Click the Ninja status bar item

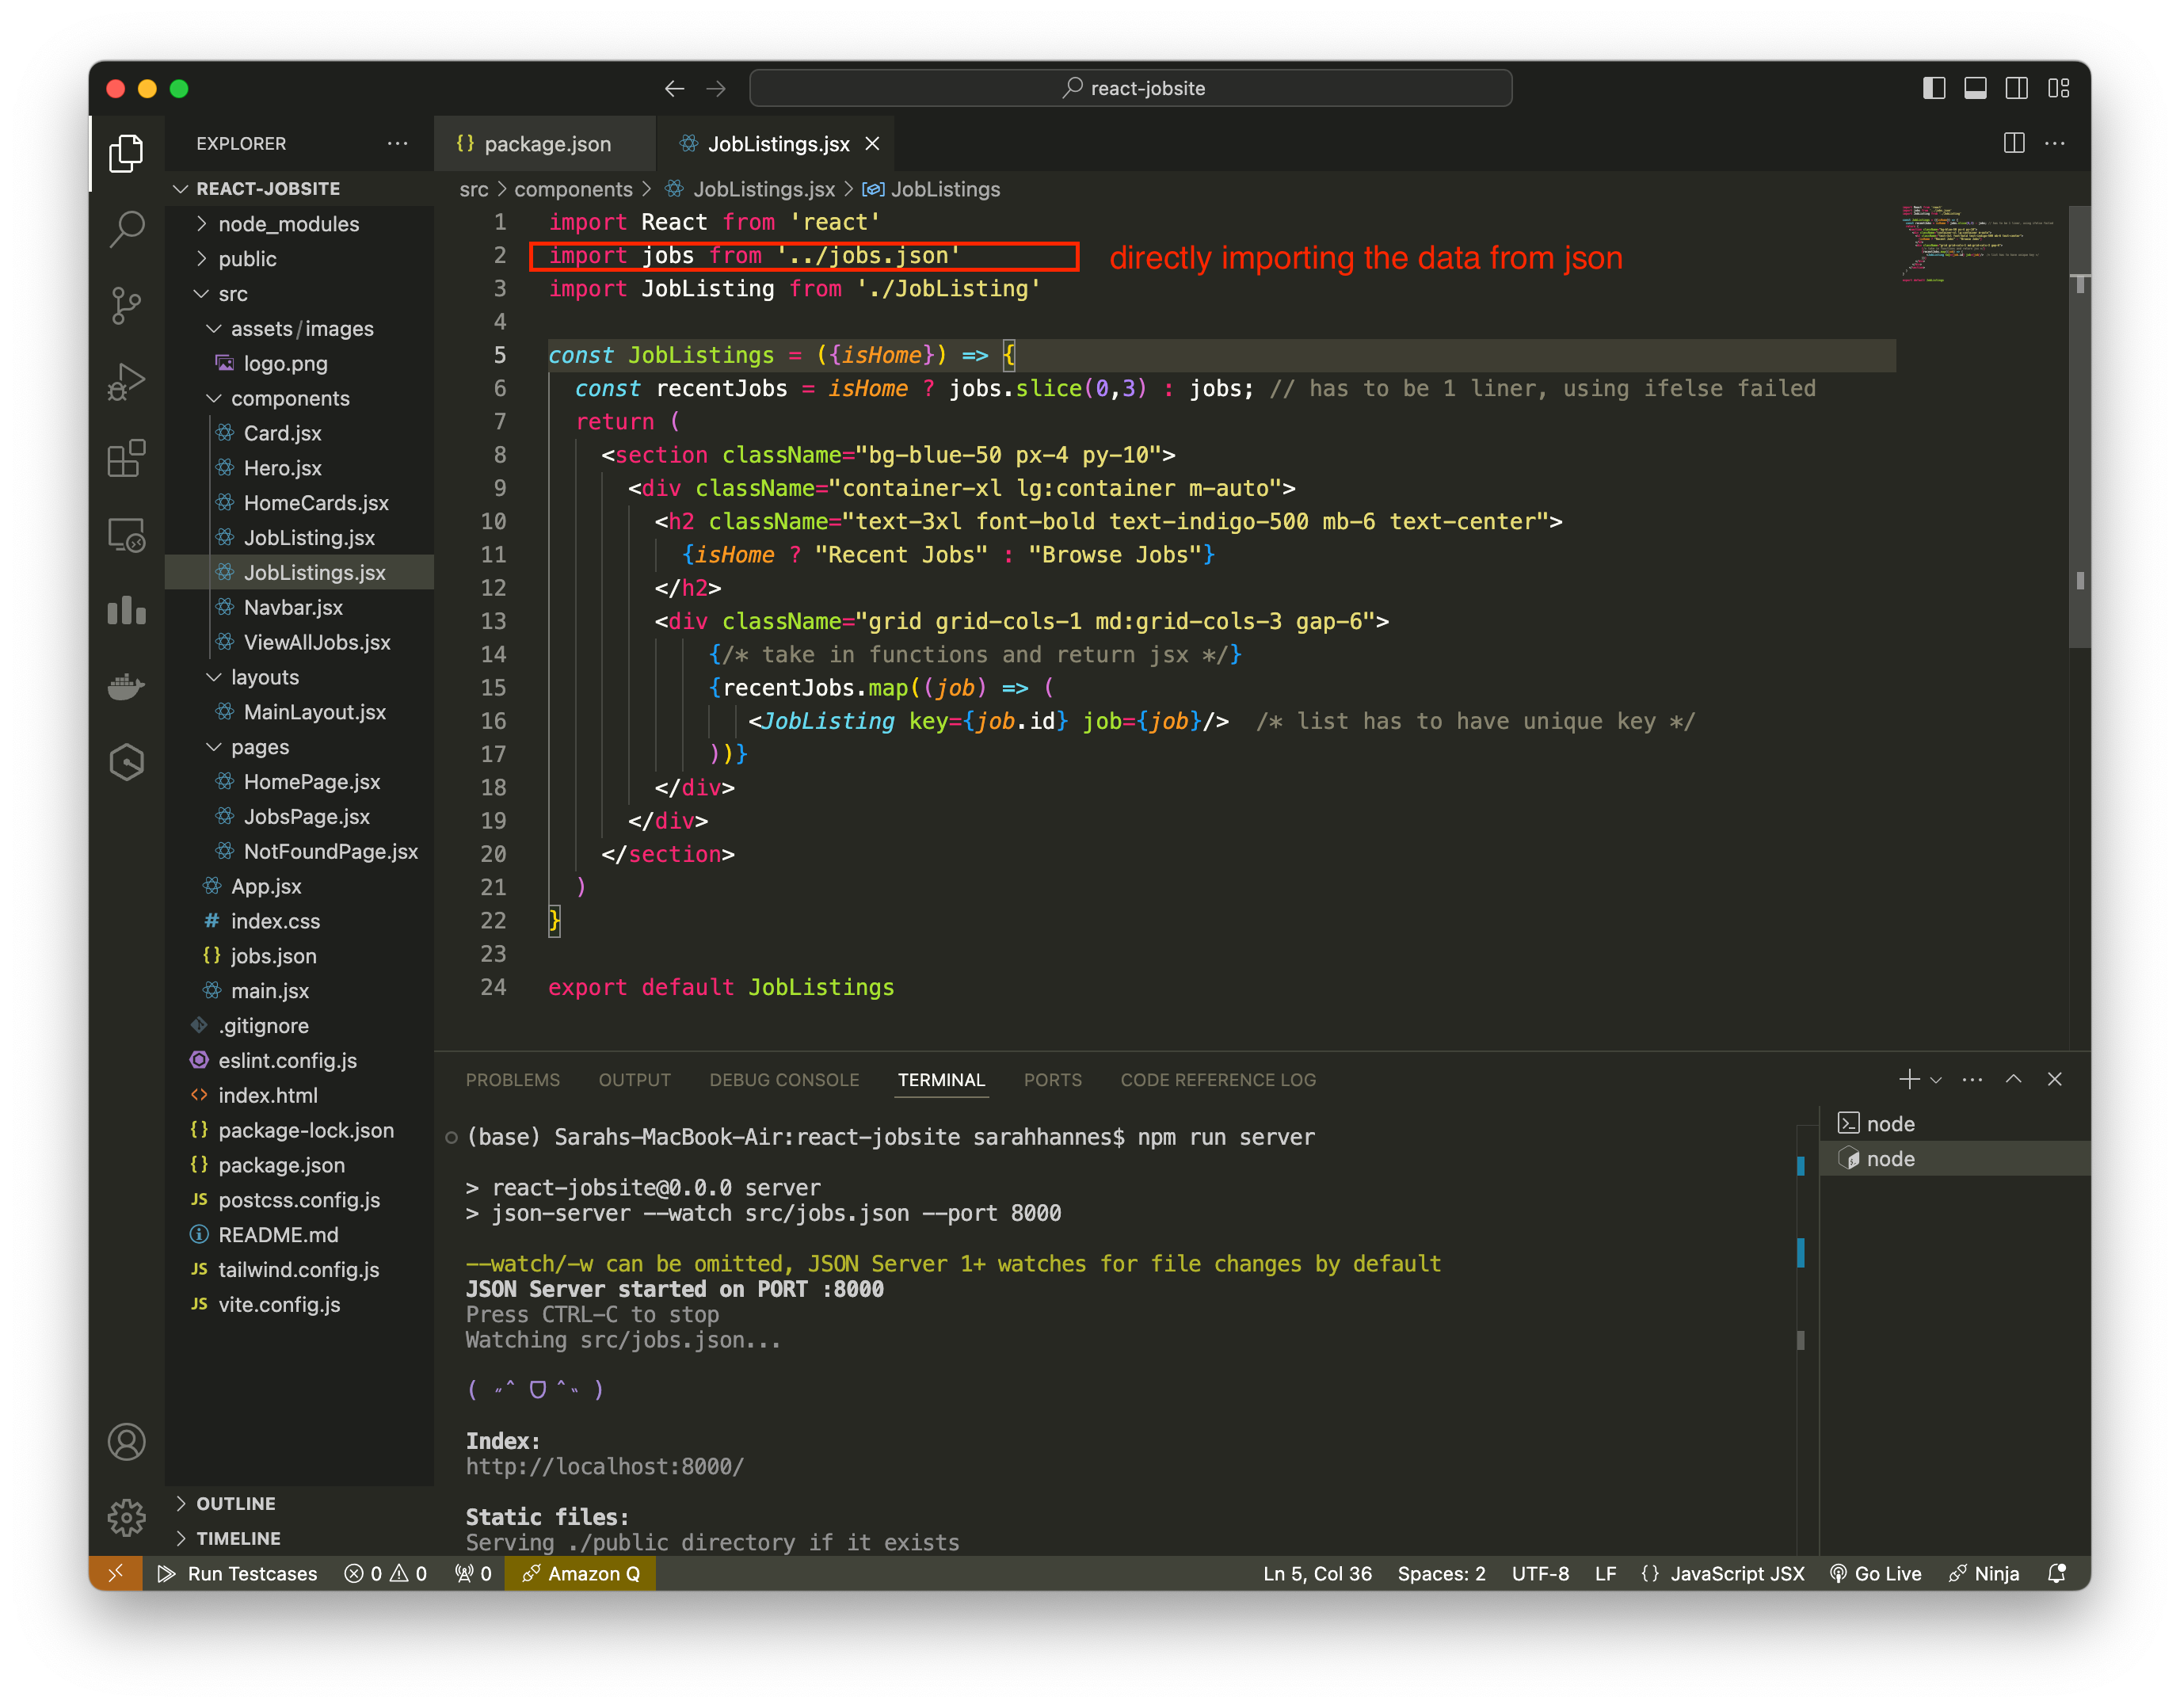1984,1573
